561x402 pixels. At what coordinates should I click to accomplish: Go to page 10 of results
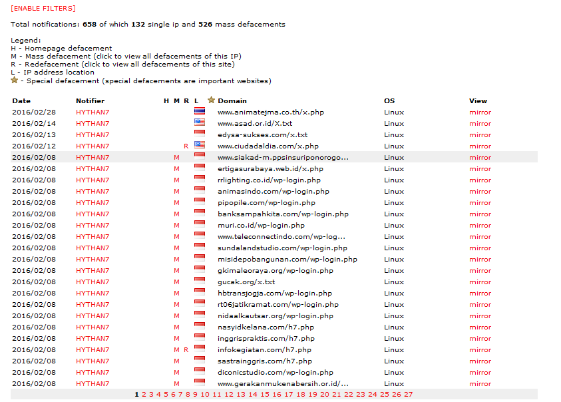coord(205,394)
